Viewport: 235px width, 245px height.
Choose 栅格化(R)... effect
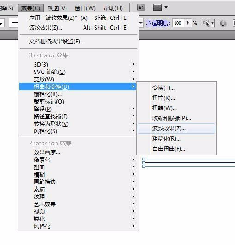coord(78,94)
